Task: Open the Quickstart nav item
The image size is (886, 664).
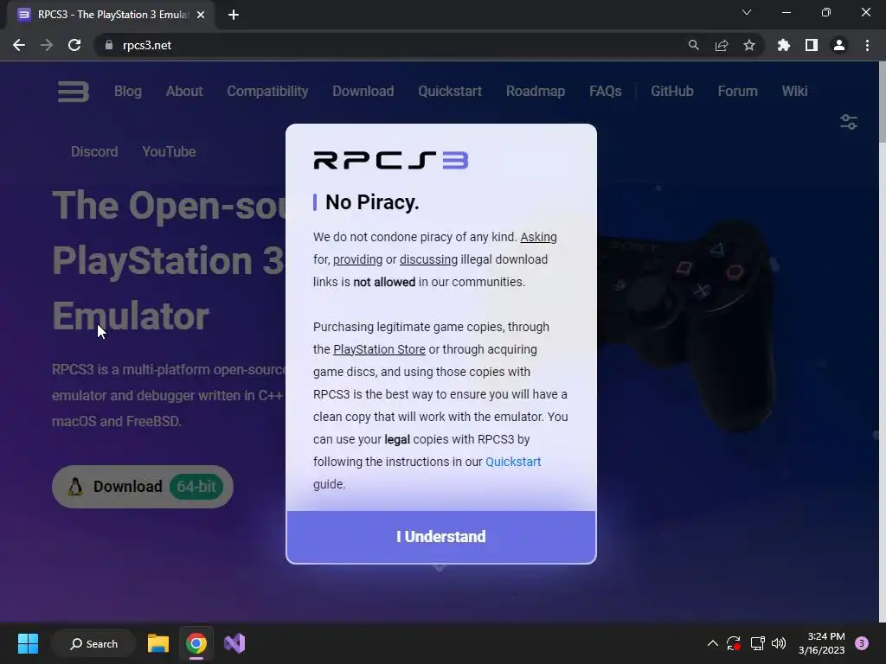Action: [450, 91]
